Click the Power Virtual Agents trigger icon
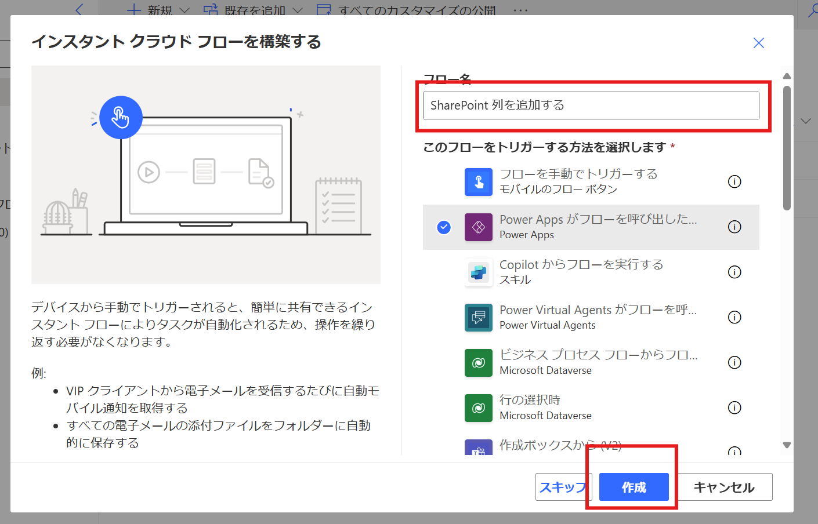The height and width of the screenshot is (524, 818). coord(479,317)
